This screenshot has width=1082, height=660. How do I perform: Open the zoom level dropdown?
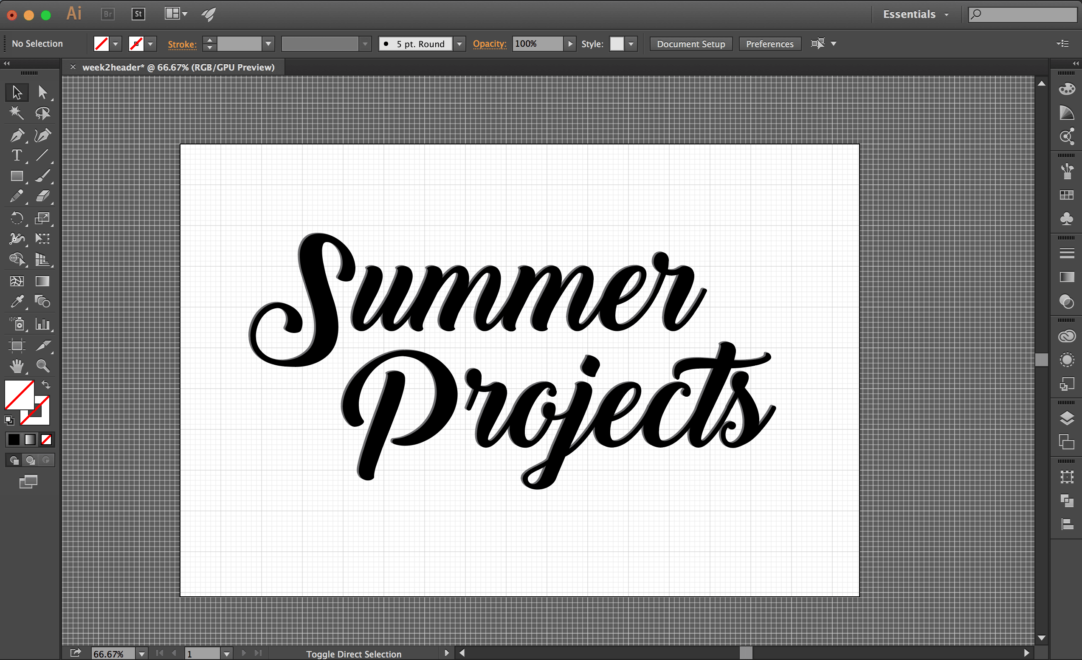point(142,653)
